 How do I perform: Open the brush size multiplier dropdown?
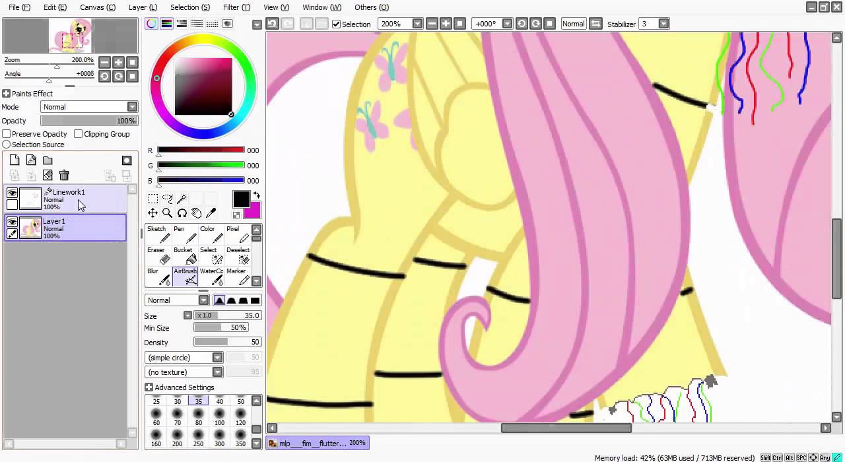click(187, 315)
